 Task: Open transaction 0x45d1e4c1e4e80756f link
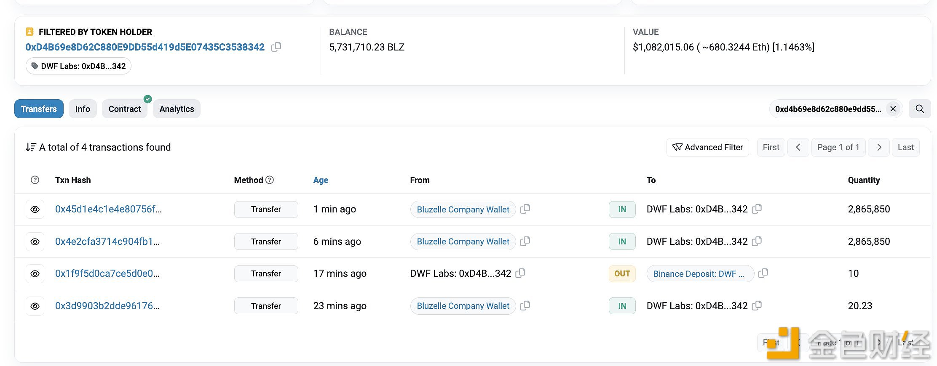point(108,209)
